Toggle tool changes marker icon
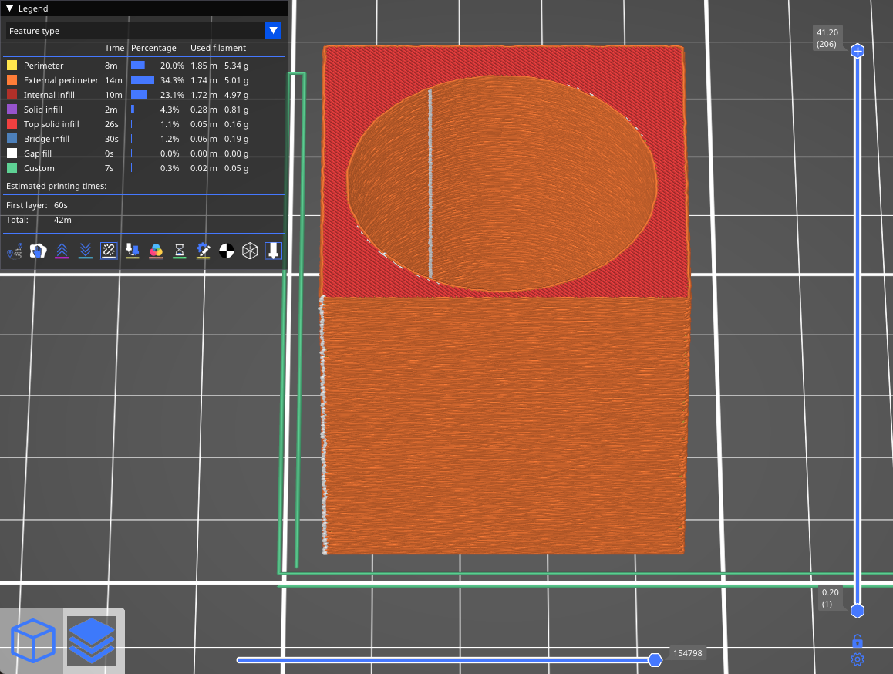This screenshot has height=674, width=893. 132,251
